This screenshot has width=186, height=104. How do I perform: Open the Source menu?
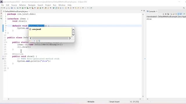tap(14, 5)
